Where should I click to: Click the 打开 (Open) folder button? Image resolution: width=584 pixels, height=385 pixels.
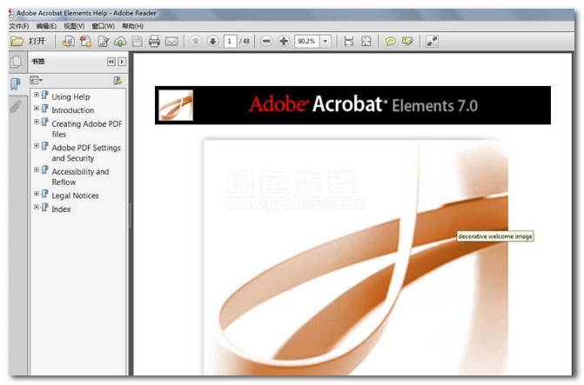tap(28, 41)
